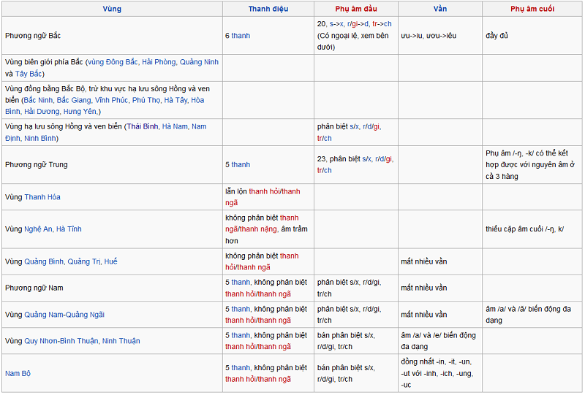585x395 pixels.
Task: Open the Hà Tây link
Action: (175, 100)
